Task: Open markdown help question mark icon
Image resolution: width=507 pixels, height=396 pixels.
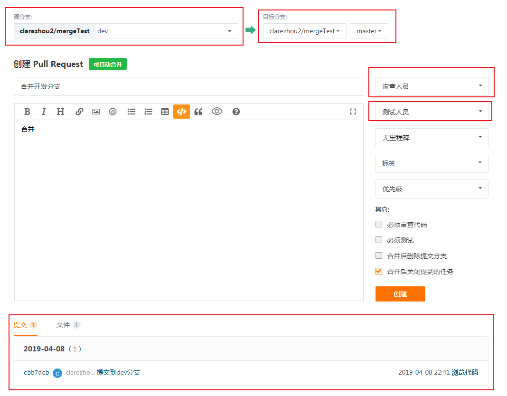Action: tap(236, 112)
